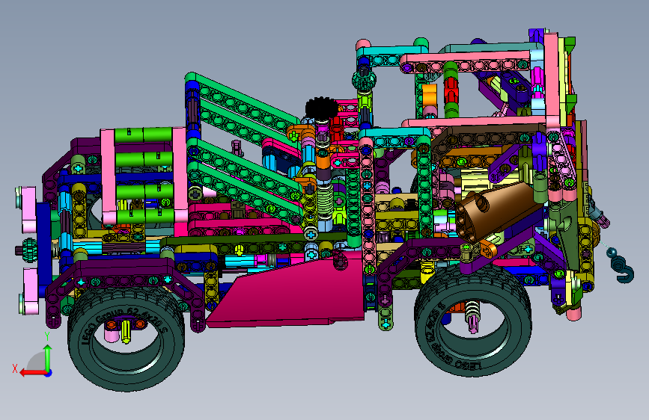Select the grey coil spring shock absorber

(325, 202)
